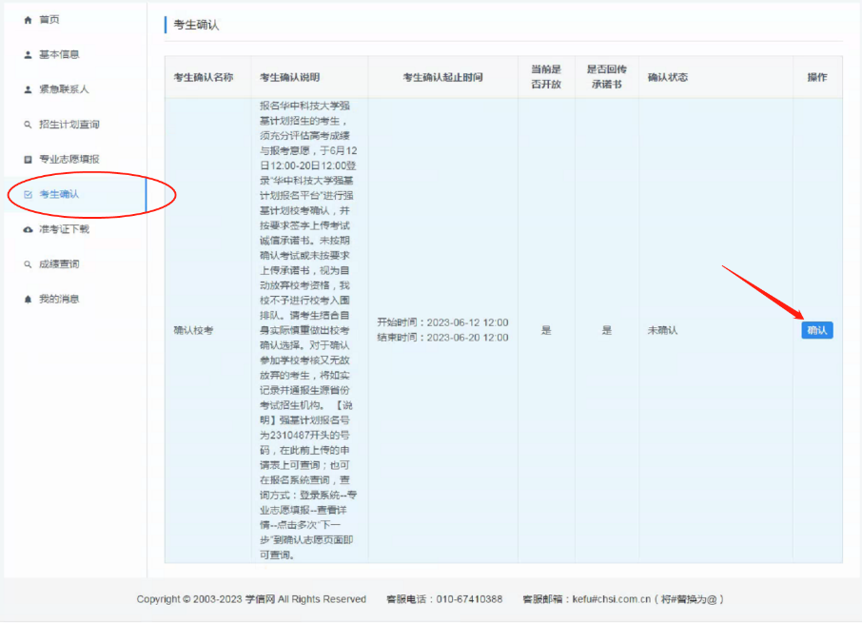This screenshot has width=862, height=623.
Task: Click the 考生确认说明 column header
Action: point(290,77)
